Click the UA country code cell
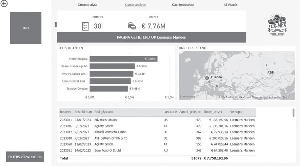 point(165,120)
